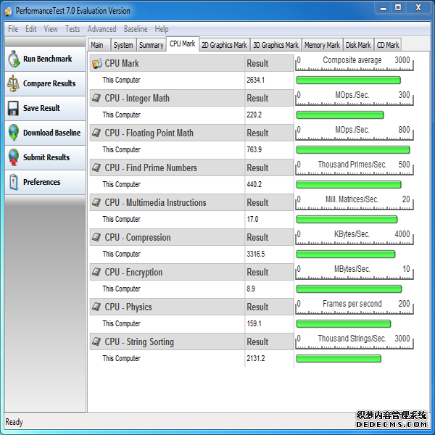The height and width of the screenshot is (435, 435).
Task: Select the CPU Mark result value 2634.1
Action: pyautogui.click(x=255, y=80)
